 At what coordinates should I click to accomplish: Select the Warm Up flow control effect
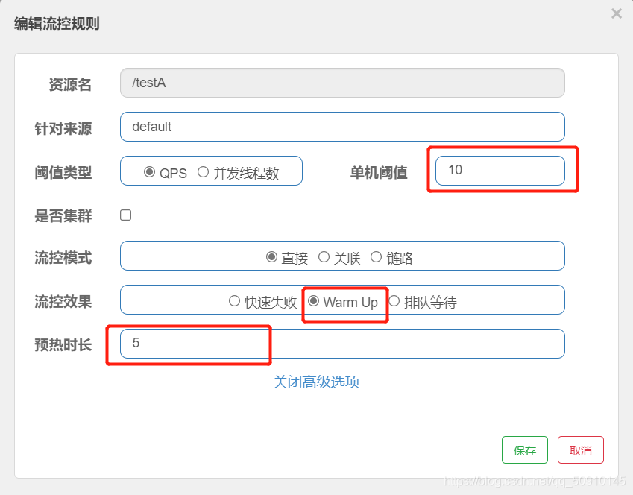point(313,301)
